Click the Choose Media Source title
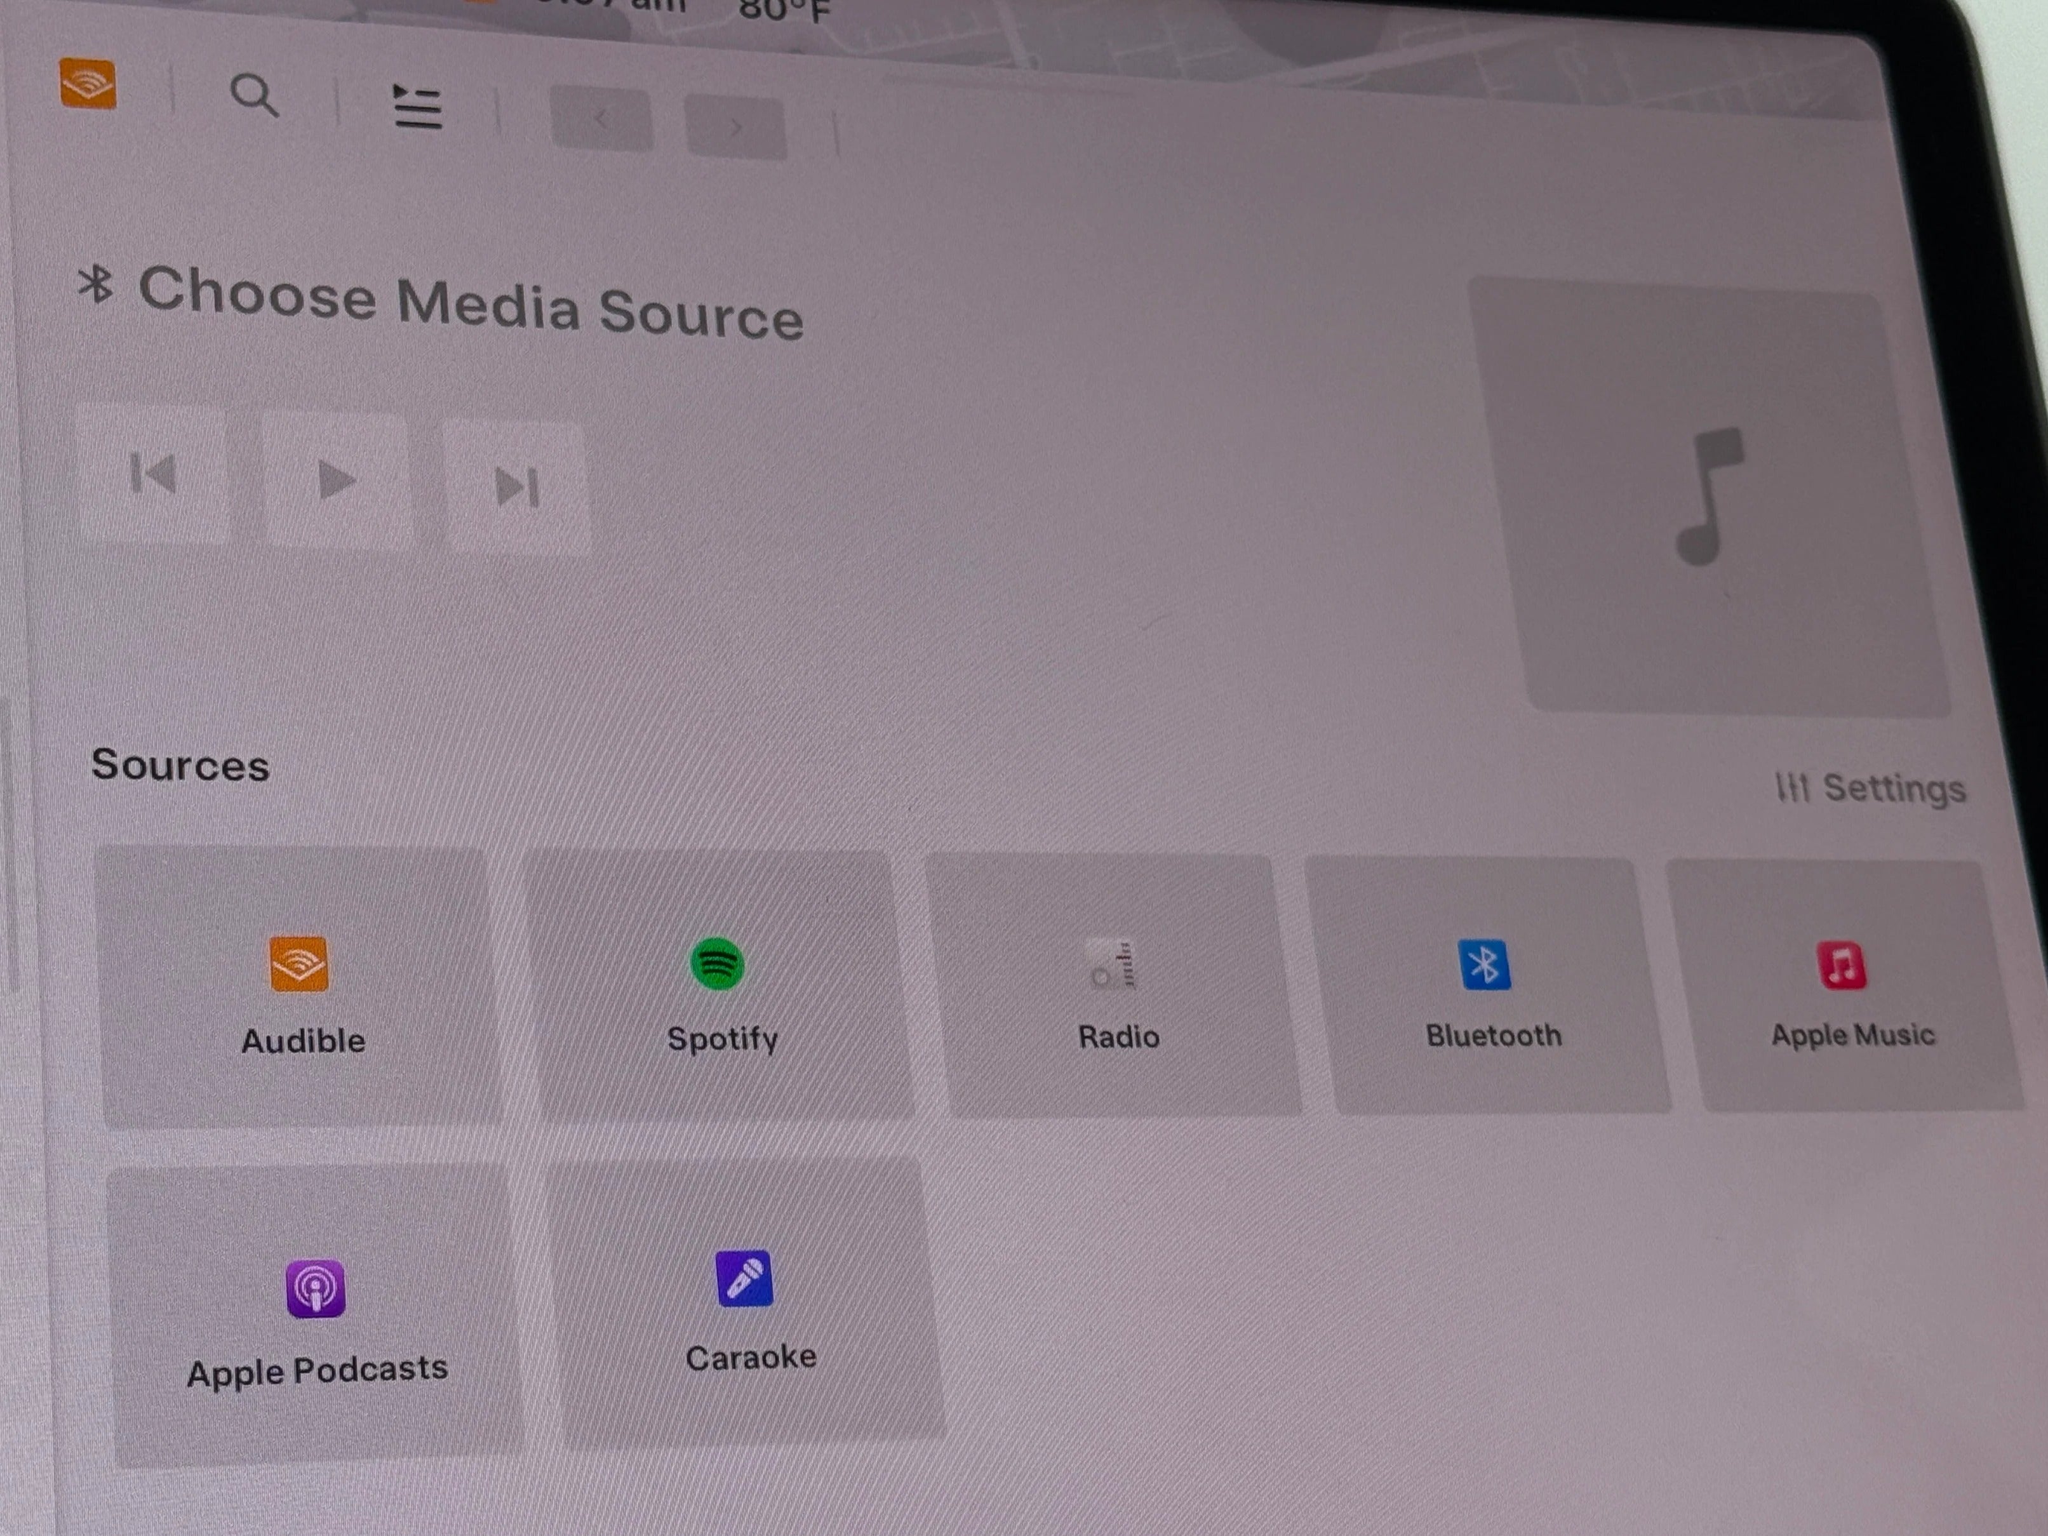Image resolution: width=2048 pixels, height=1536 pixels. coord(471,302)
